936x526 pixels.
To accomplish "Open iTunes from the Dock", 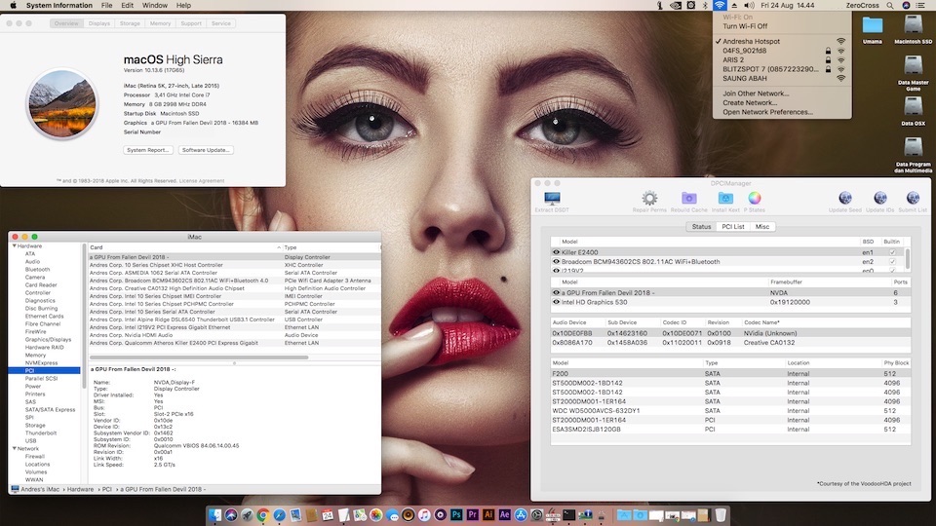I will pyautogui.click(x=424, y=514).
